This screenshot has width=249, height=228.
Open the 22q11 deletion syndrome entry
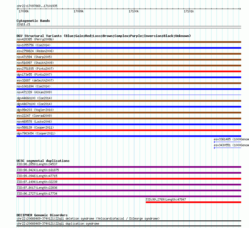[x=88, y=218]
